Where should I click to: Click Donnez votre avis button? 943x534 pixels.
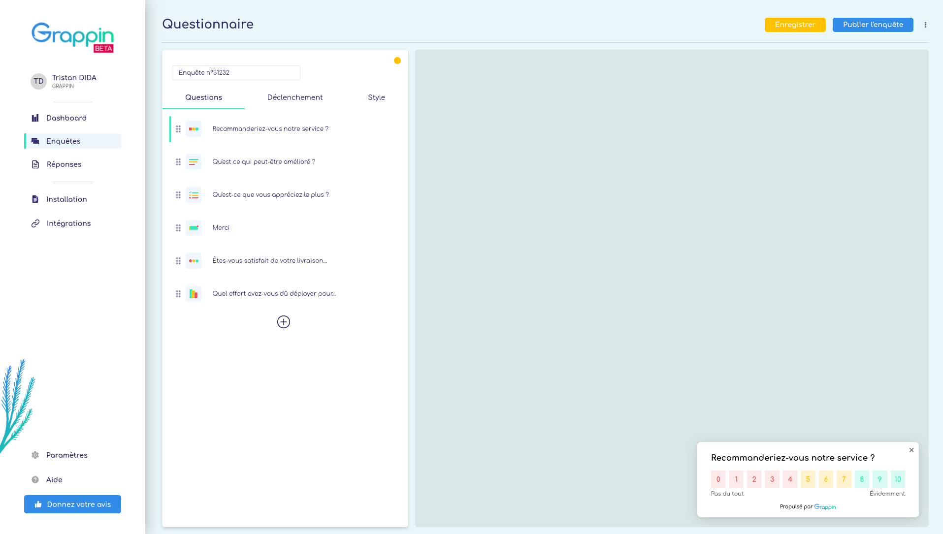click(x=72, y=504)
